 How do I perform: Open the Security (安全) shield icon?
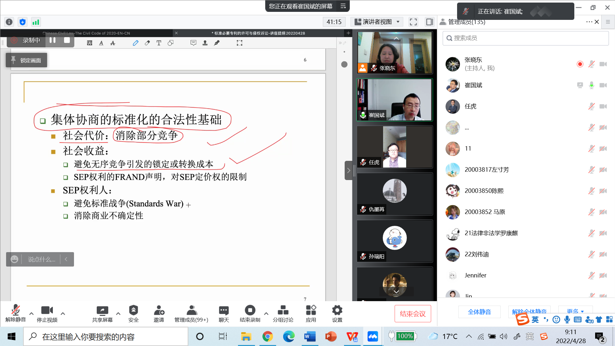tap(133, 310)
